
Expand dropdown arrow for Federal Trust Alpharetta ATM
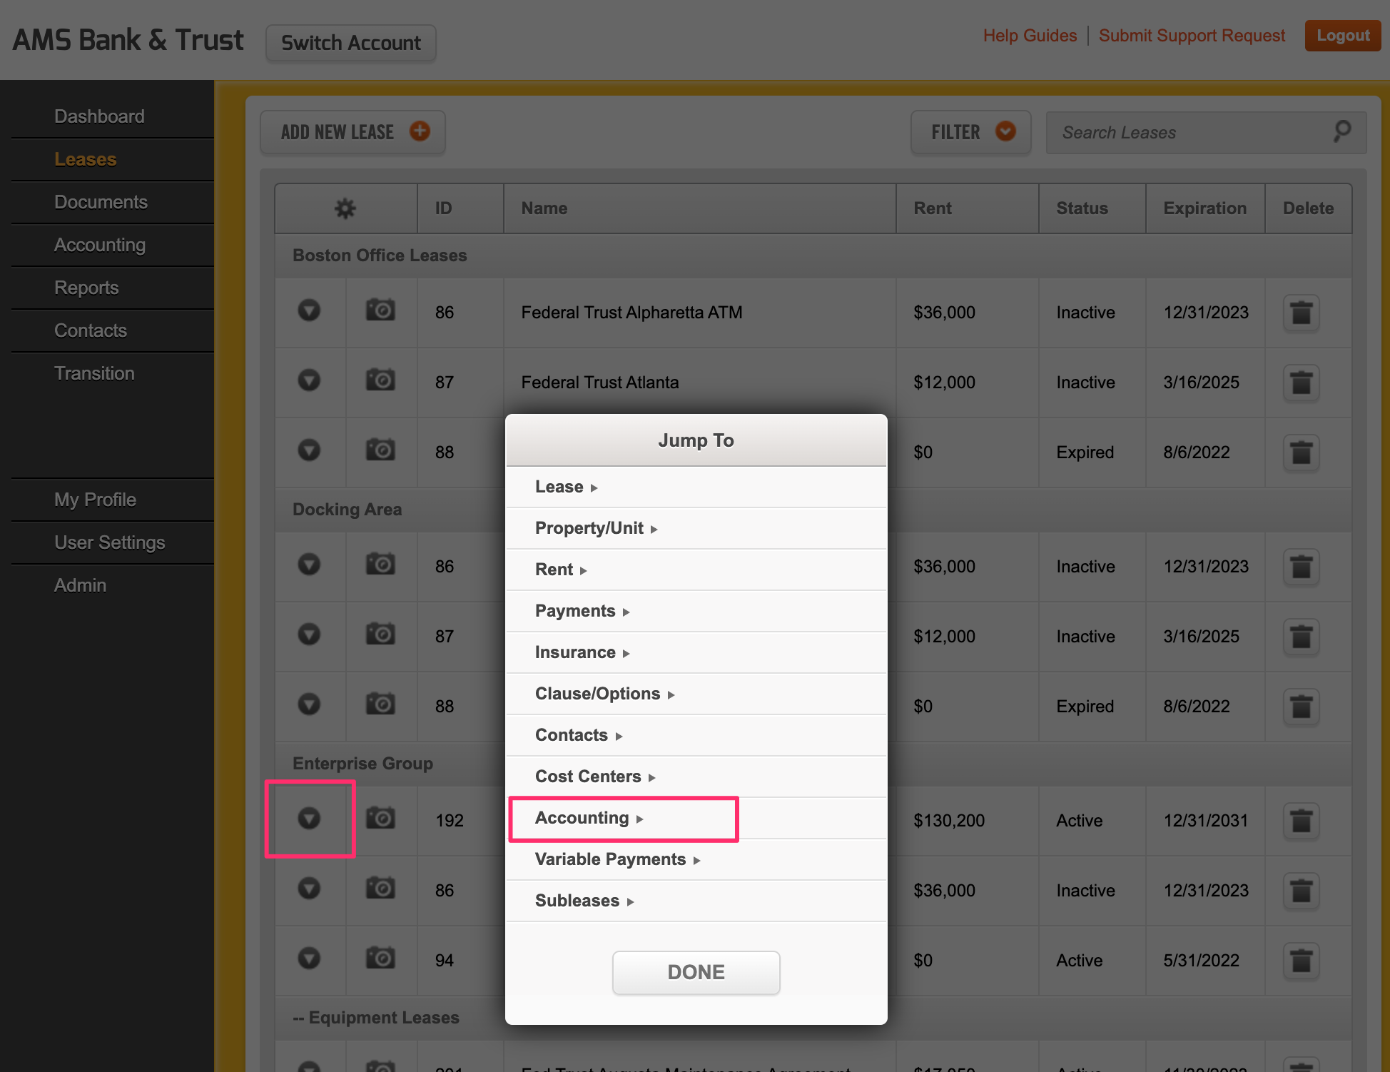[x=309, y=310]
